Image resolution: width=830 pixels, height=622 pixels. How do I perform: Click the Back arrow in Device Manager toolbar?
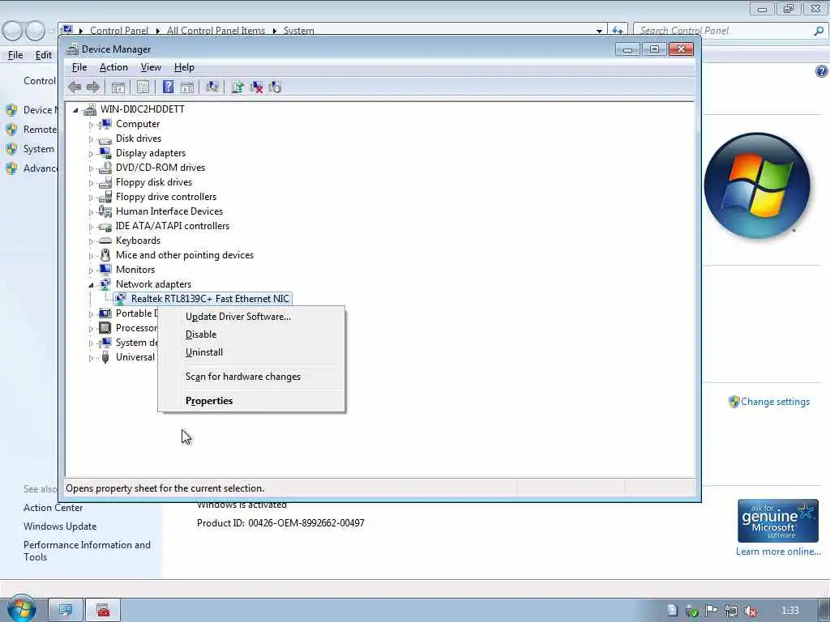click(74, 87)
